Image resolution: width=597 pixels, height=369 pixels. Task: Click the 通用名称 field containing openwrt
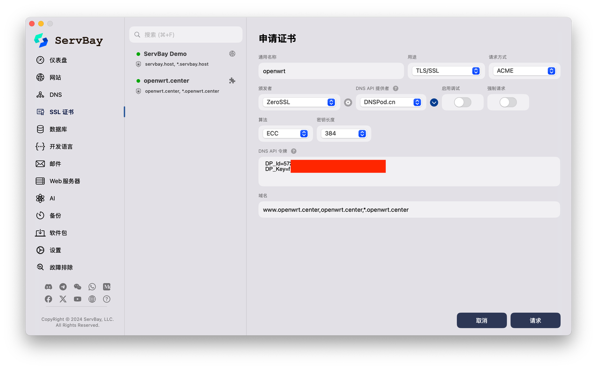point(331,71)
